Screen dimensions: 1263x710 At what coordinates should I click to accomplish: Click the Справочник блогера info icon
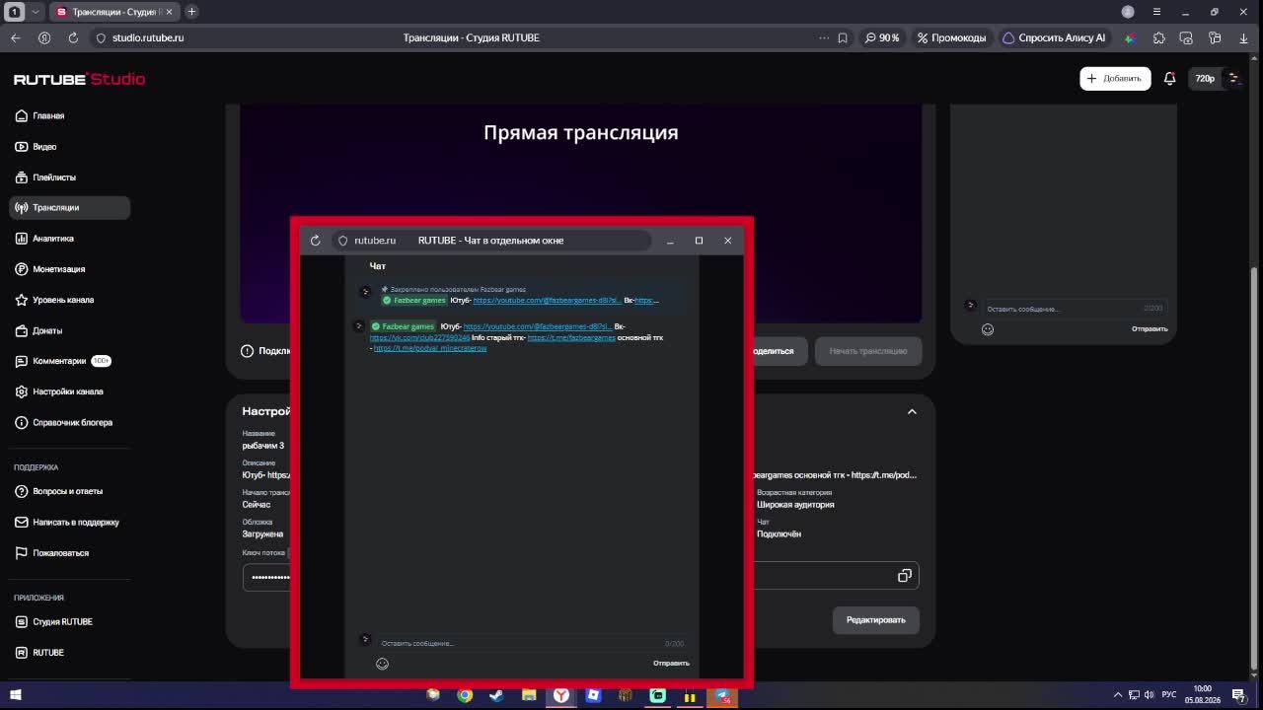pos(22,422)
